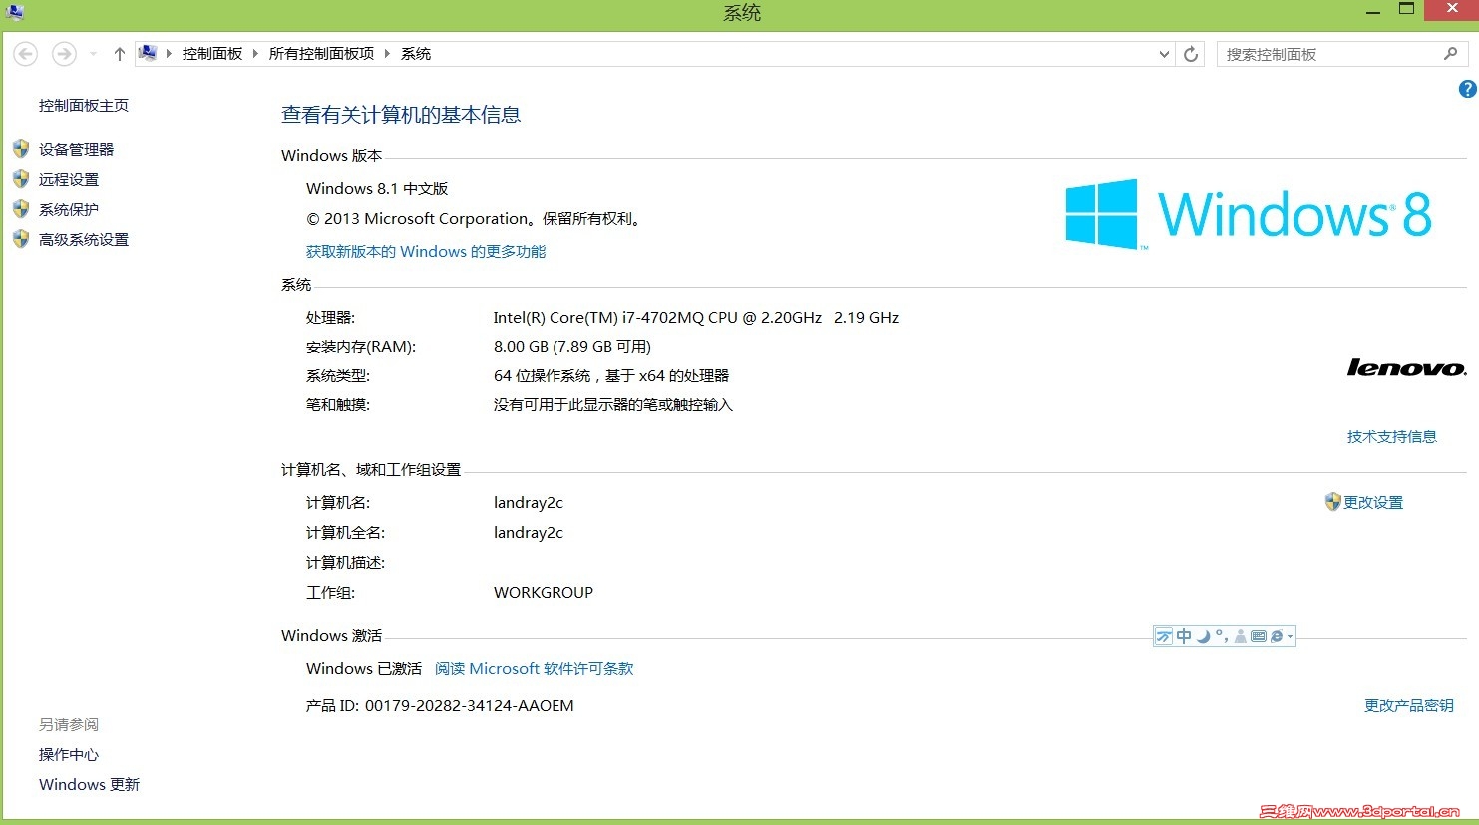Image resolution: width=1479 pixels, height=825 pixels.
Task: Open the IME bar options dropdown arrow
Action: pyautogui.click(x=1290, y=636)
